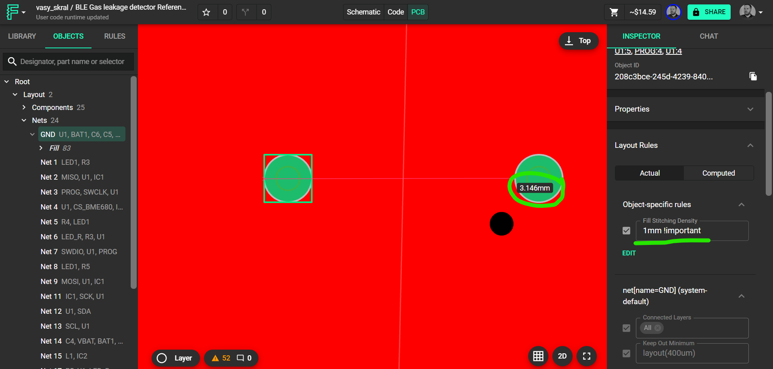773x369 pixels.
Task: Uncheck the Fill Stitching Density checkbox
Action: point(626,230)
